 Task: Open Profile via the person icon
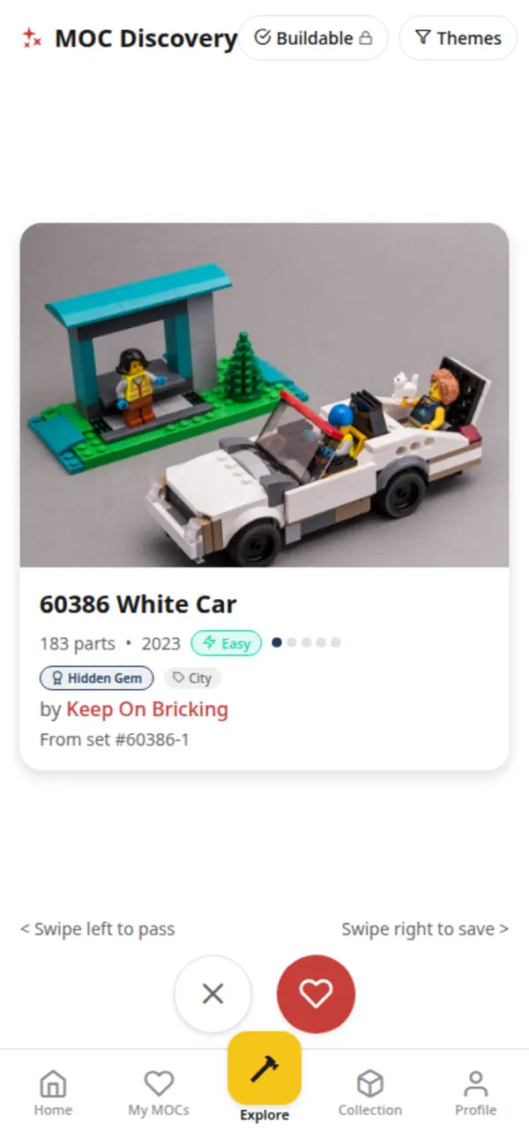tap(476, 1093)
